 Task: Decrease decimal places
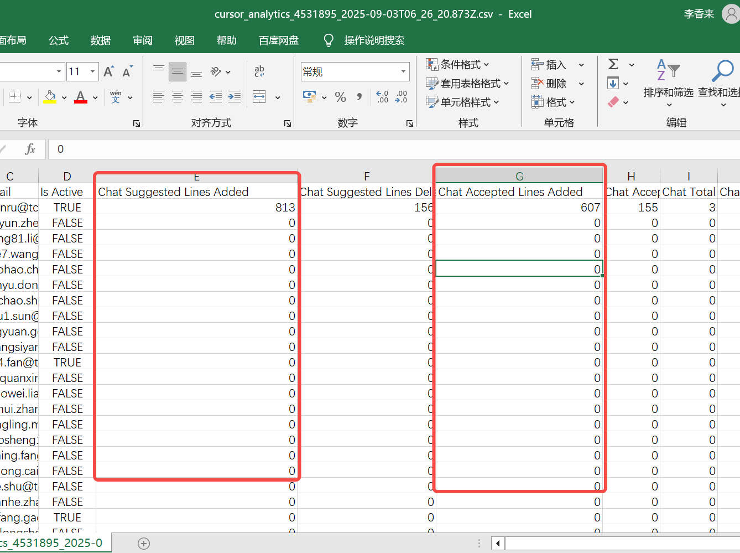[401, 97]
